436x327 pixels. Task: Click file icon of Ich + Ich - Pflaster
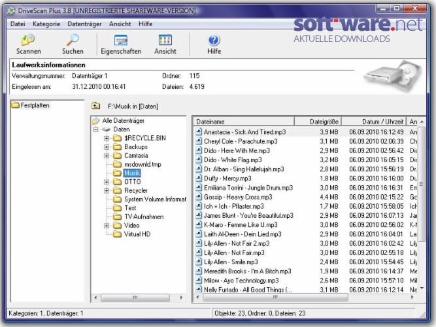[x=199, y=206]
